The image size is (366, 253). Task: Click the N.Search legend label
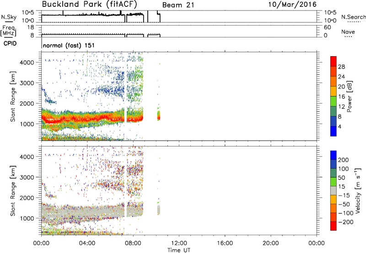[x=353, y=17]
